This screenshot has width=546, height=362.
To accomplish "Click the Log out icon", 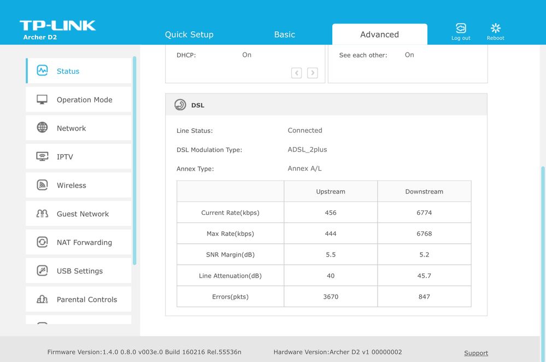I will click(461, 28).
